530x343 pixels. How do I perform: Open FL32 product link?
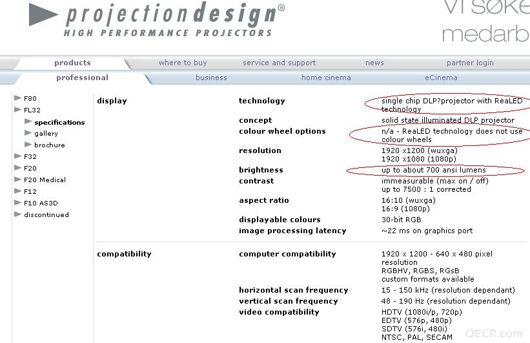point(32,110)
